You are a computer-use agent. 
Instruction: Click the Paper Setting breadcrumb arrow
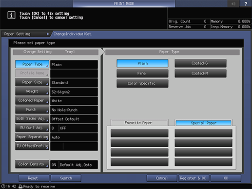48,34
